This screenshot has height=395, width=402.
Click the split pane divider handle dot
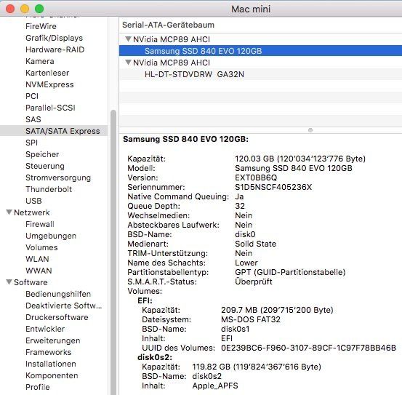[x=310, y=130]
